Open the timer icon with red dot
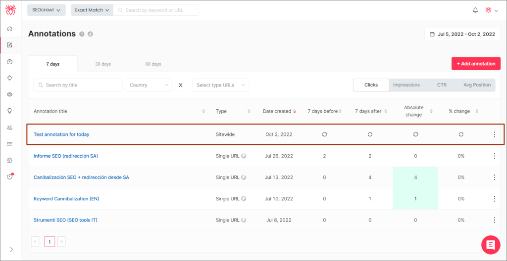This screenshot has width=507, height=261. click(10, 176)
